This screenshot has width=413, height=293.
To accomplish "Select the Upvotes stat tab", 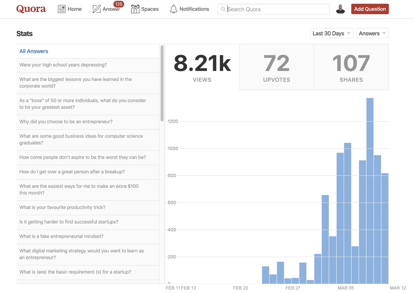I will [277, 67].
